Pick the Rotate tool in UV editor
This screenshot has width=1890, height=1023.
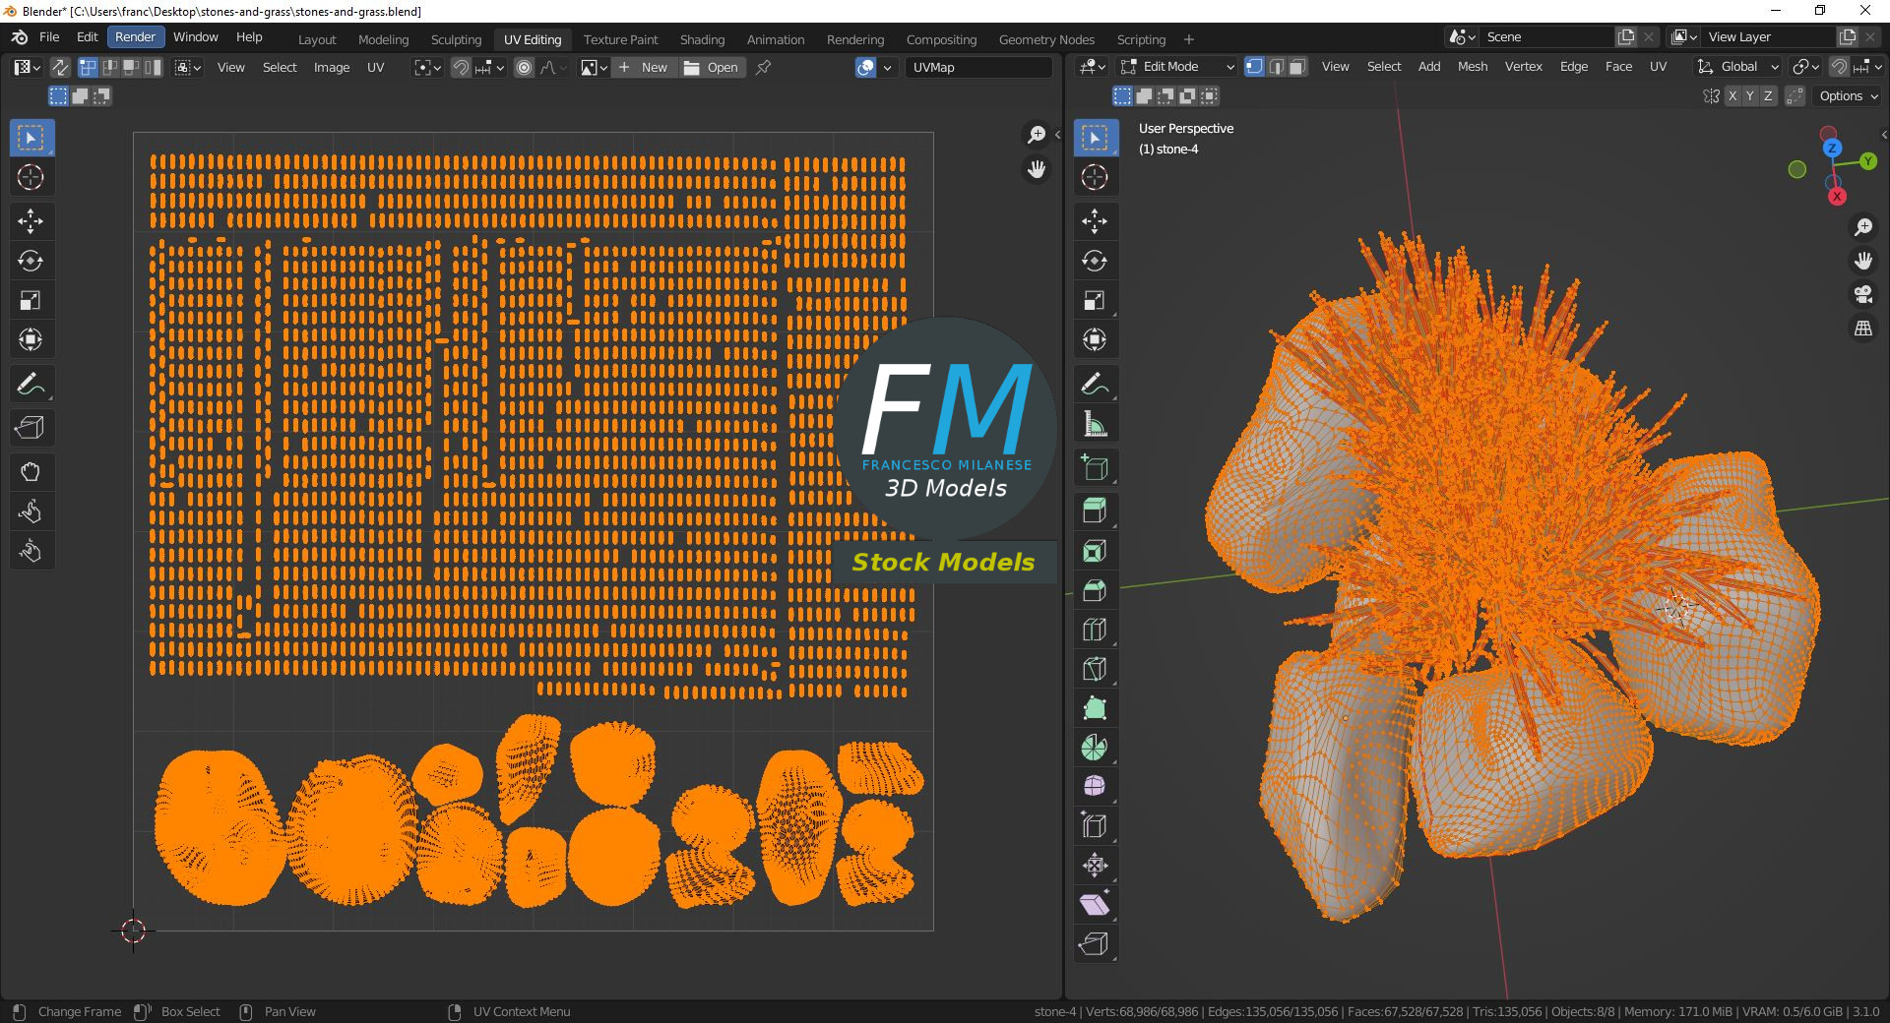[x=31, y=261]
